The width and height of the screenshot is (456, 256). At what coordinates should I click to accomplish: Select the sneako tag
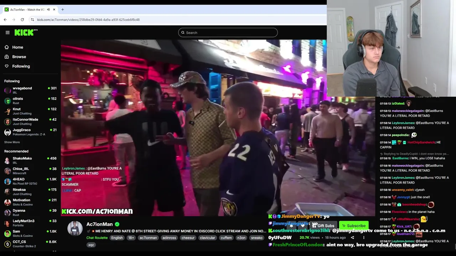[257, 238]
